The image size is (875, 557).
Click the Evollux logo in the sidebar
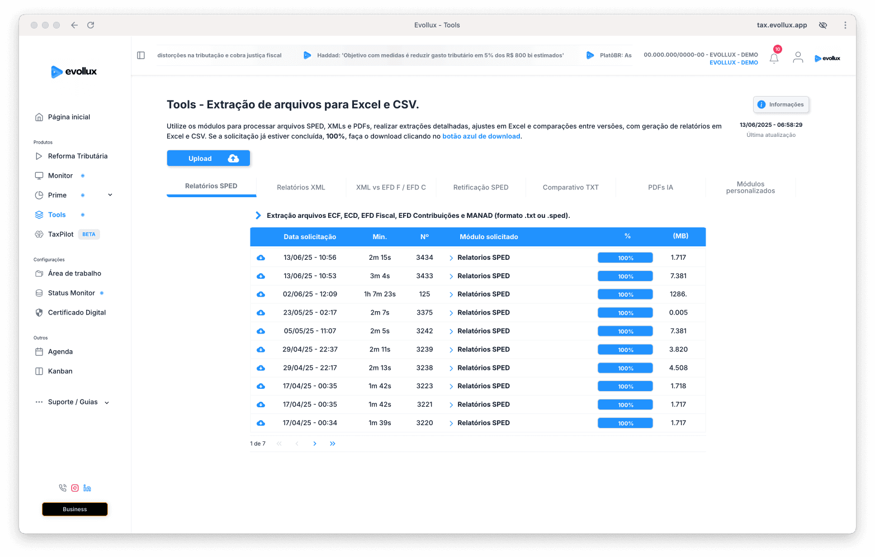(x=75, y=72)
